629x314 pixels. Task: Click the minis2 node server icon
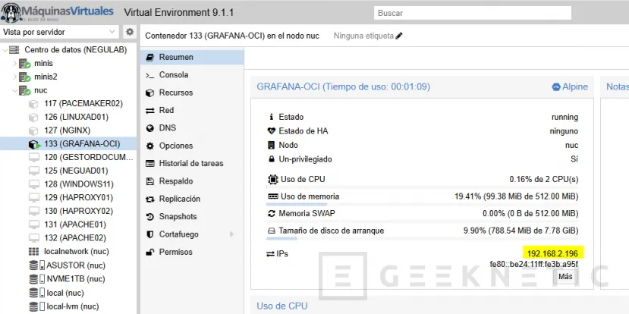tap(25, 77)
